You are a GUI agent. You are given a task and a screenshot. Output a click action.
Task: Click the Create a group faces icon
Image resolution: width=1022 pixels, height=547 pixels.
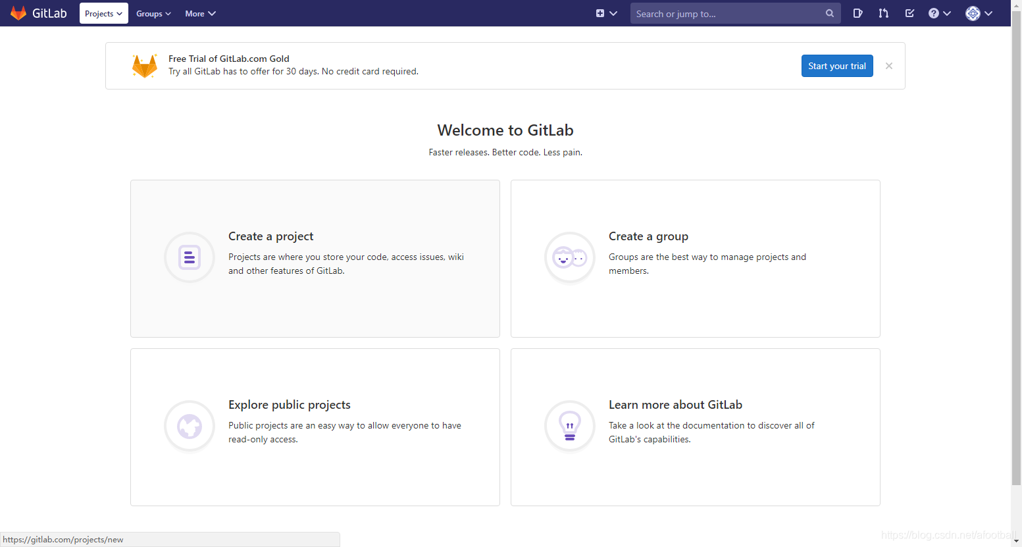[x=570, y=257]
